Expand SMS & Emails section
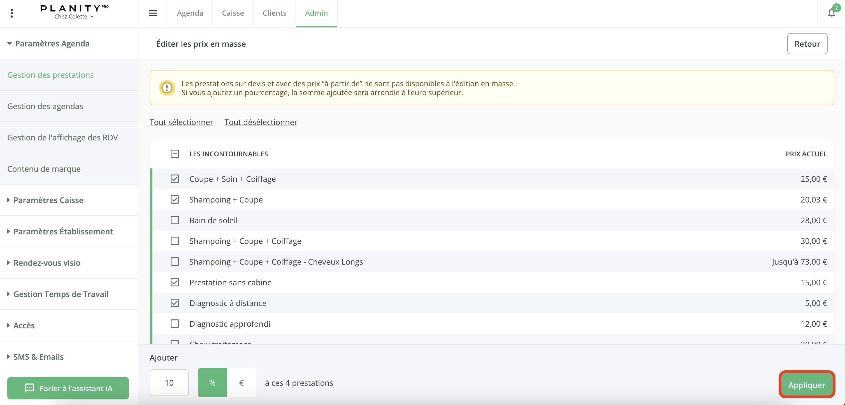This screenshot has height=405, width=845. click(x=38, y=357)
